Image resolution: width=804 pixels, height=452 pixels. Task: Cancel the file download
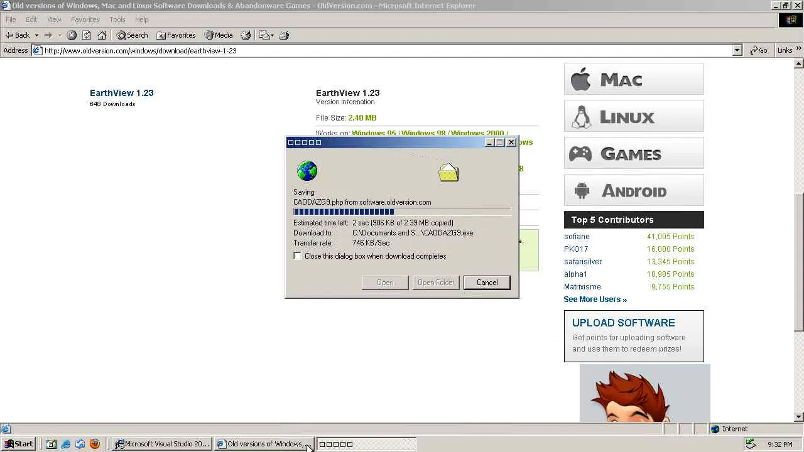click(487, 282)
